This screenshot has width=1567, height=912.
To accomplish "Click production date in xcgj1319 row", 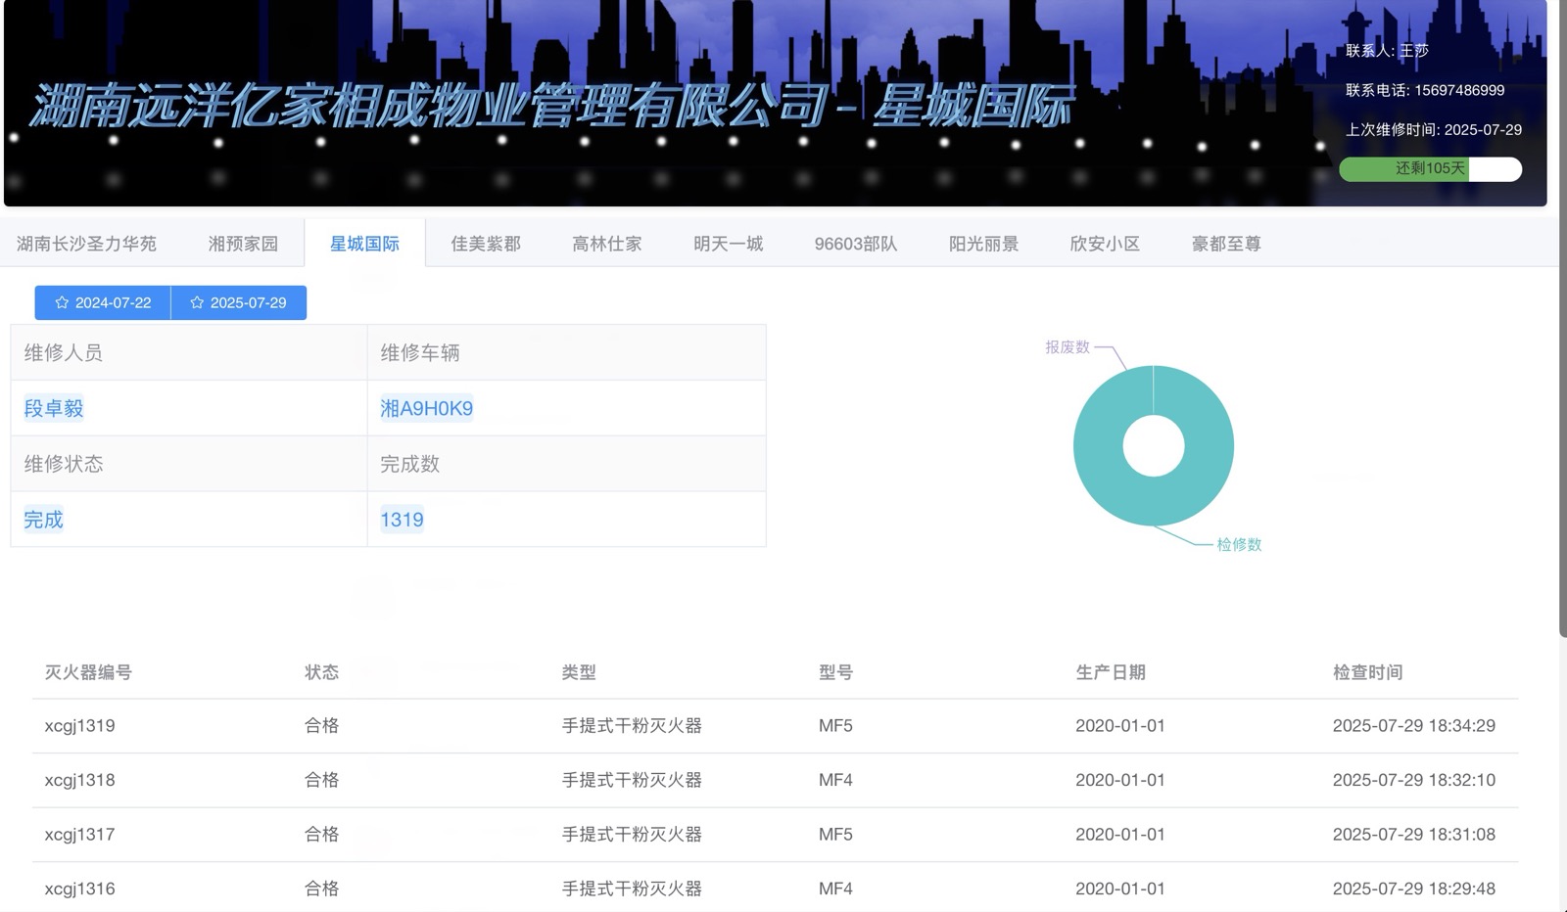I will (1120, 726).
